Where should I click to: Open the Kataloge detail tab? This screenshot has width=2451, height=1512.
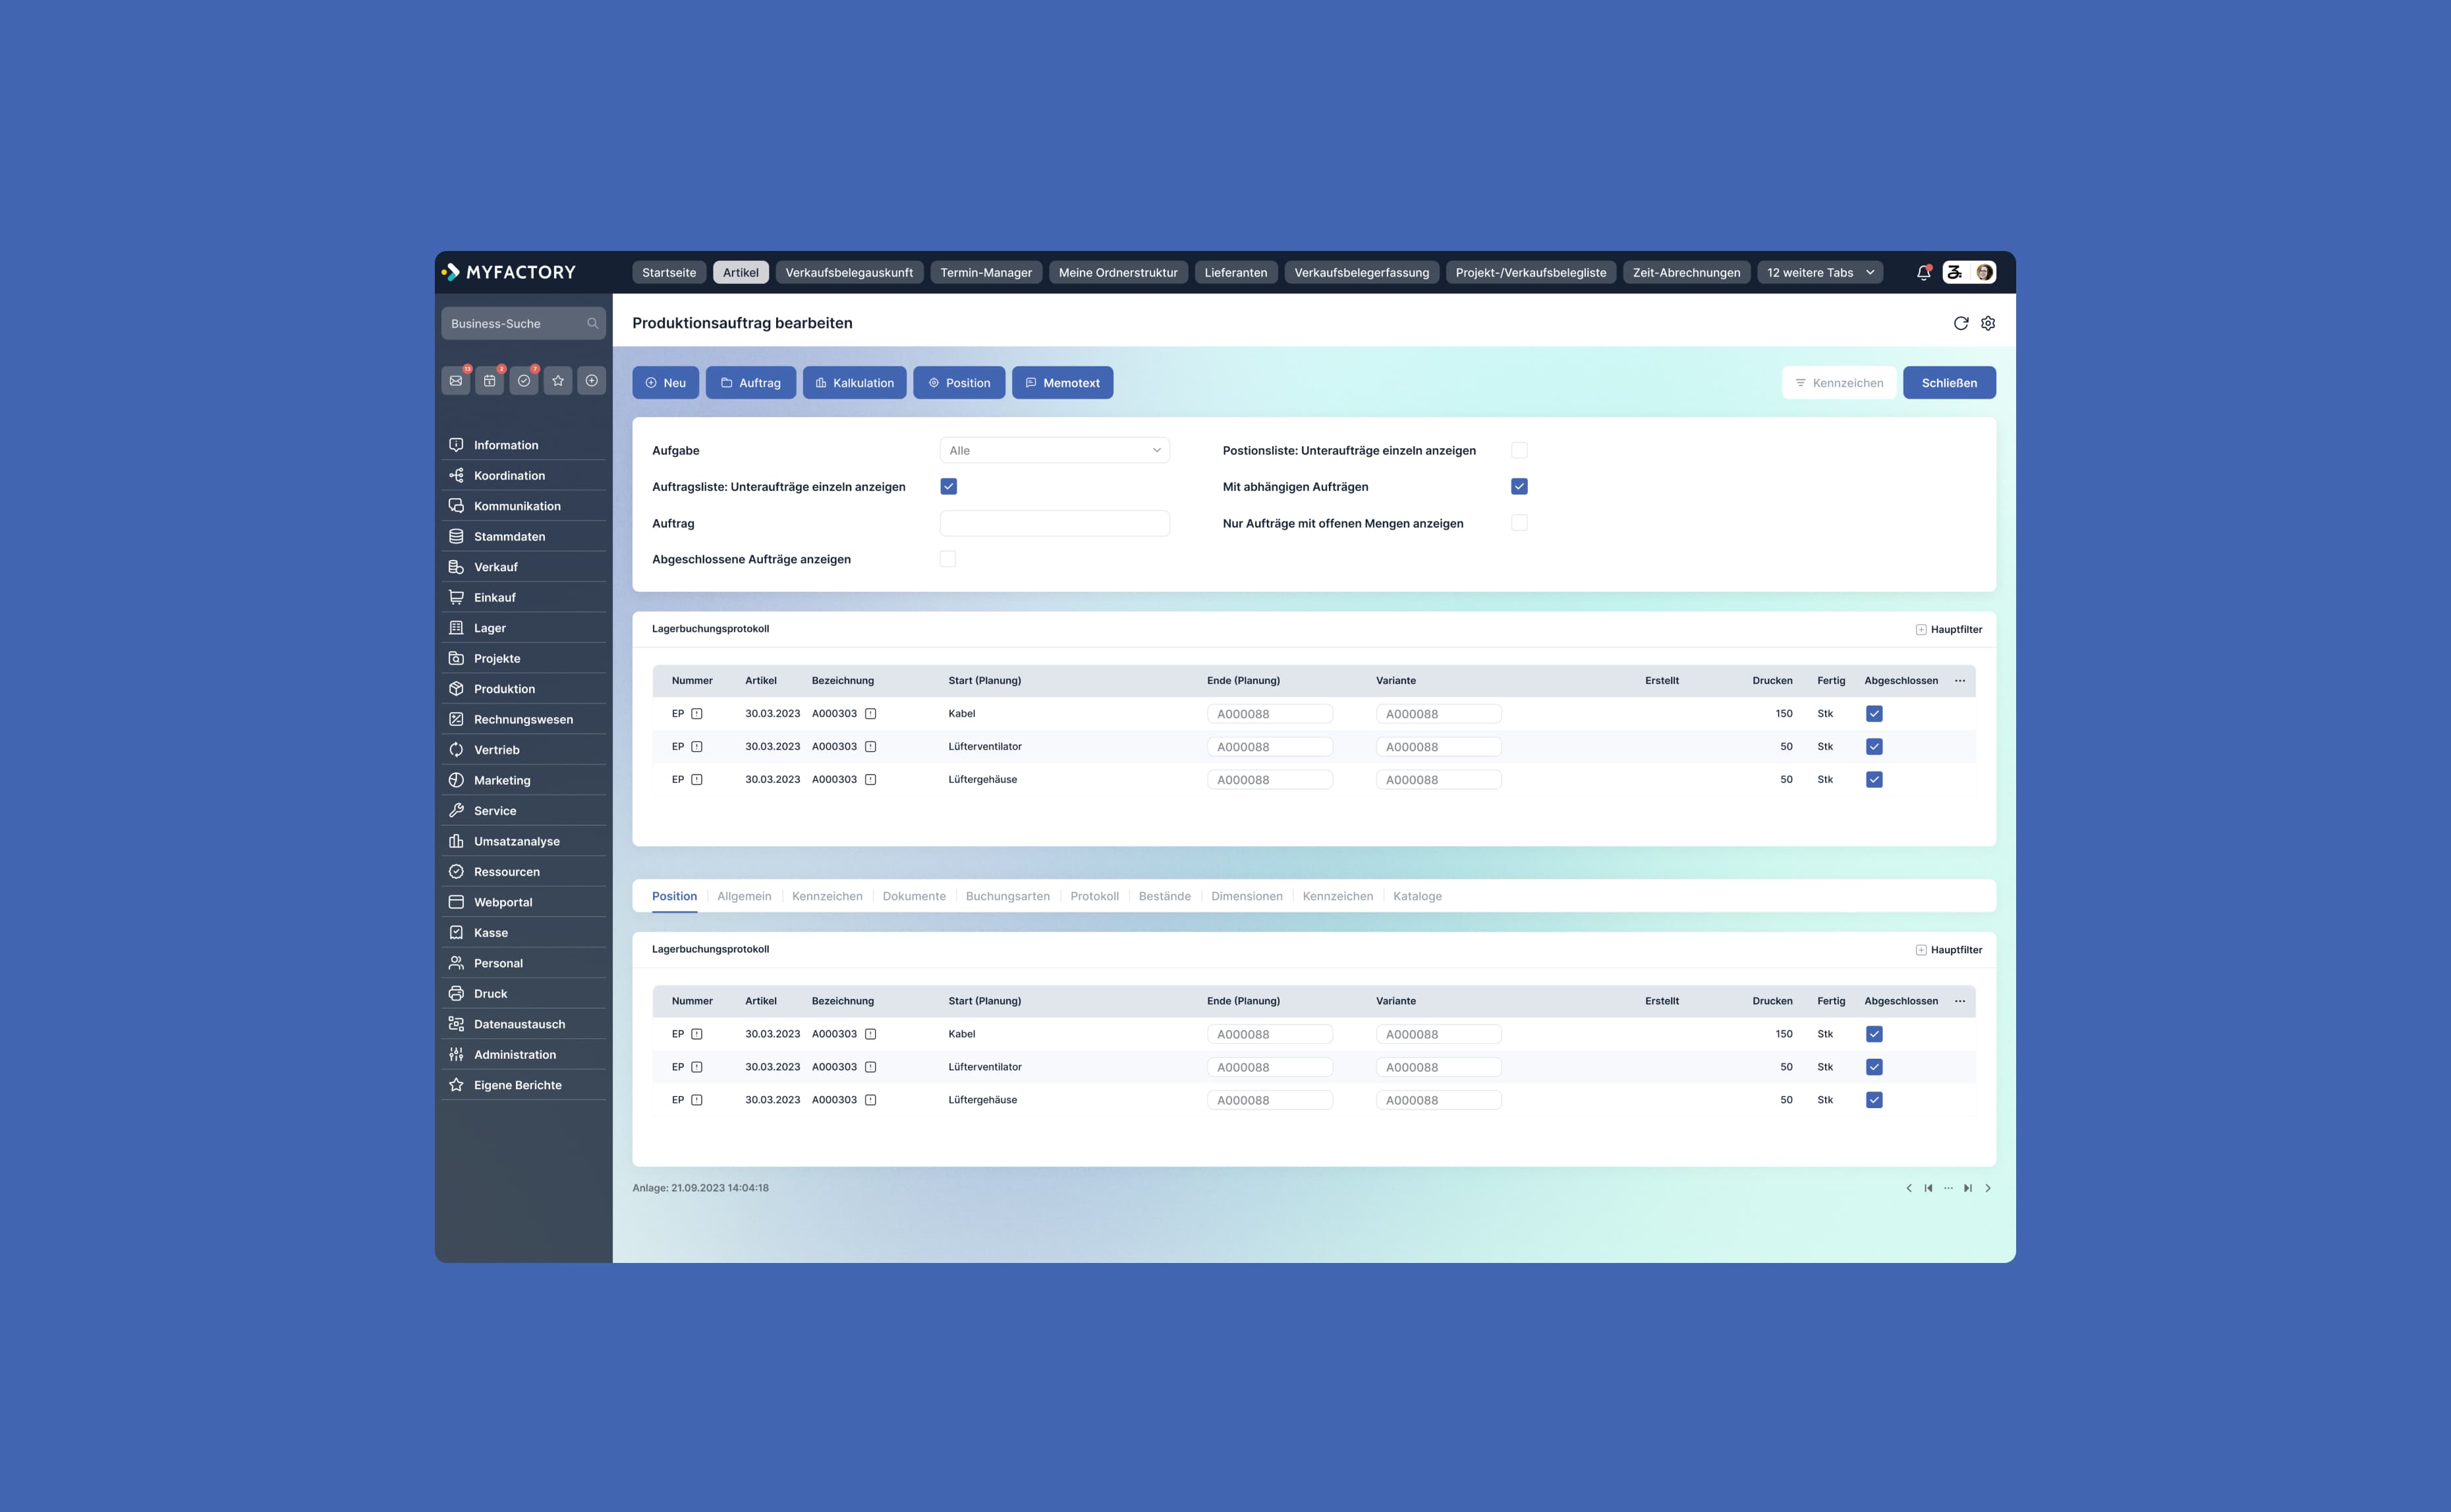(1417, 896)
